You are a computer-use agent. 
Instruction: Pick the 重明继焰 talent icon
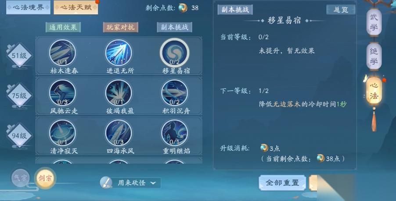pos(175,133)
